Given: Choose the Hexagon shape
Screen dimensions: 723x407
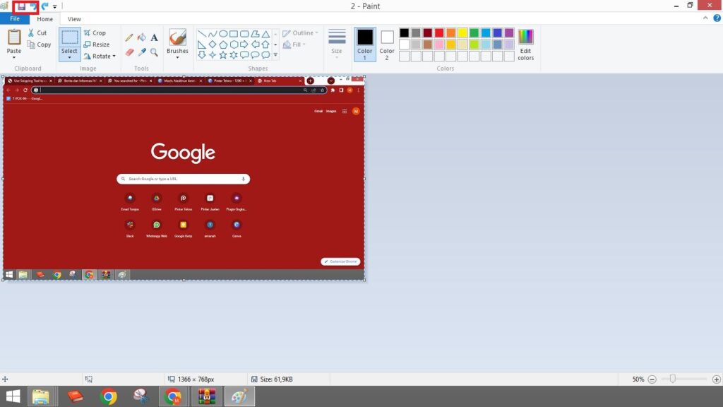Looking at the screenshot, I should click(x=234, y=45).
